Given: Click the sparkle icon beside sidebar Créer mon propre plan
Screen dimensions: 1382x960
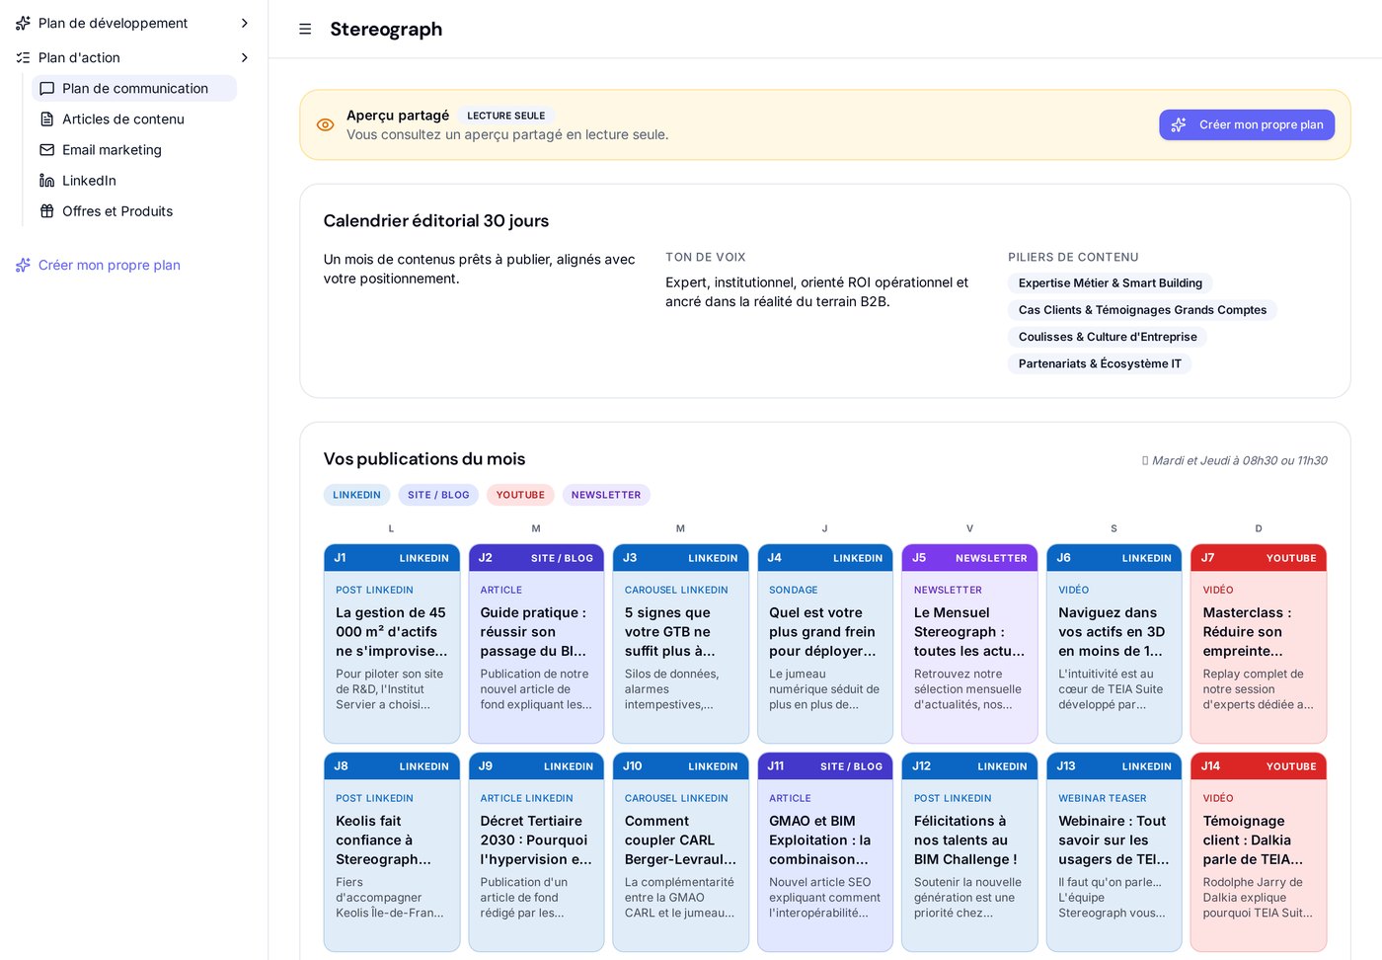Looking at the screenshot, I should tap(24, 265).
